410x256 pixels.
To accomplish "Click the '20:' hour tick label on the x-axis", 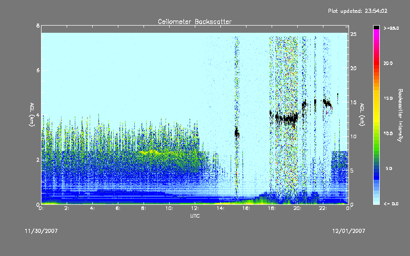I will coord(297,208).
